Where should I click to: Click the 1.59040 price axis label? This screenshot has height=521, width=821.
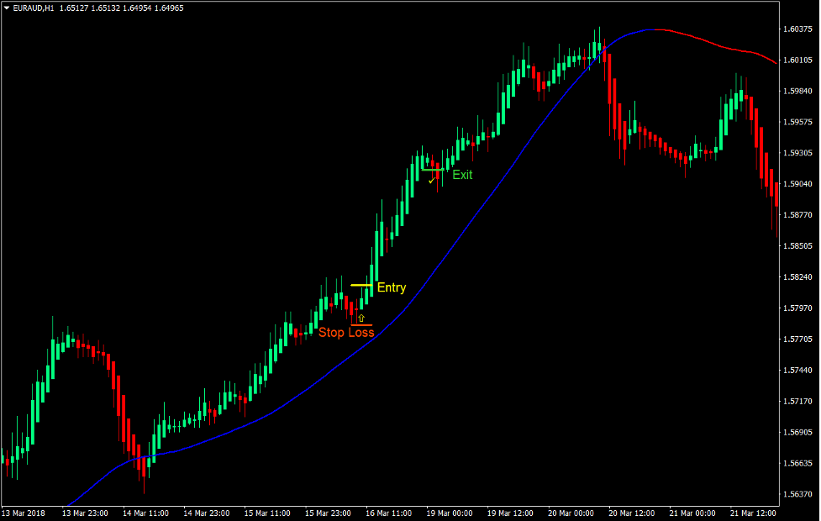(x=797, y=184)
